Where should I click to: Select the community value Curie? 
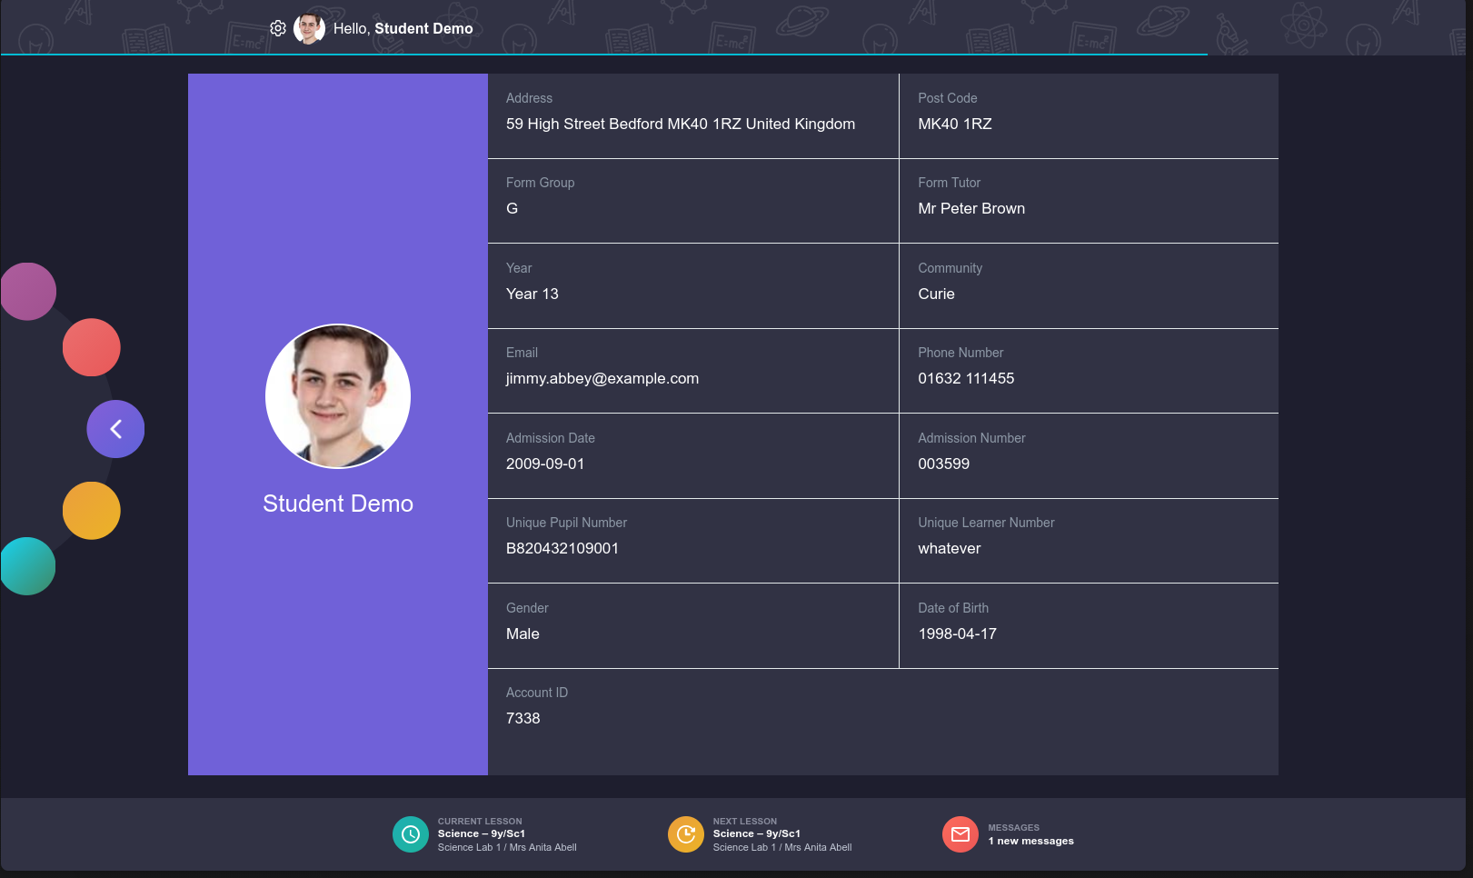936,294
